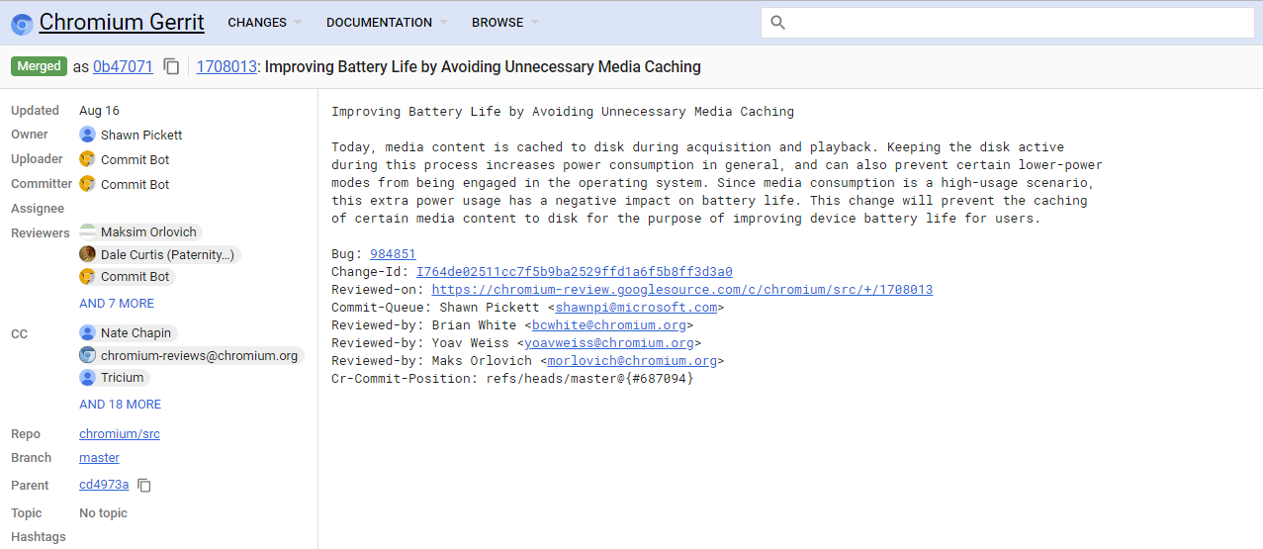Copy the 0b47071 commit hash
The width and height of the screenshot is (1263, 549).
(x=171, y=66)
